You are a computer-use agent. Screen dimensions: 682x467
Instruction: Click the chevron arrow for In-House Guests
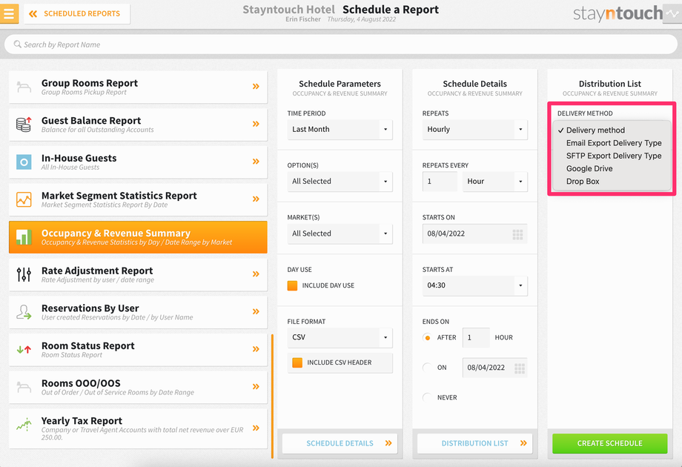coord(256,162)
